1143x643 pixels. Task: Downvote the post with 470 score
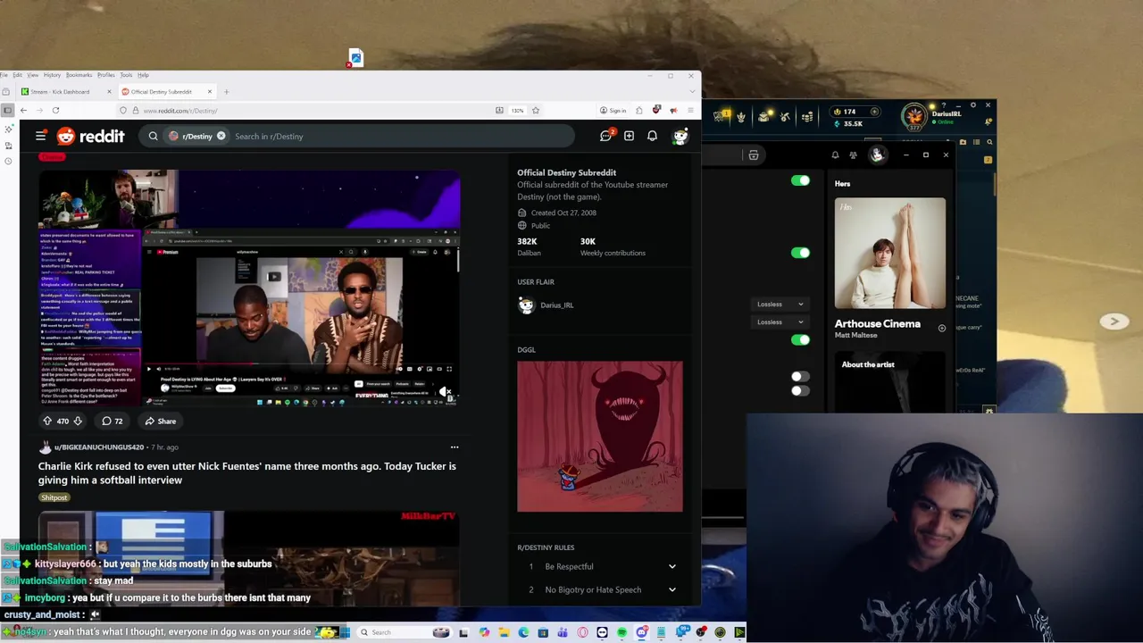pos(78,421)
